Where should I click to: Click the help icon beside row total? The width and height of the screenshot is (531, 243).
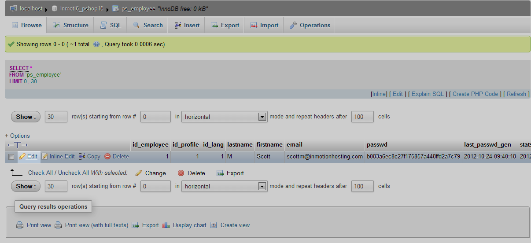tap(96, 44)
